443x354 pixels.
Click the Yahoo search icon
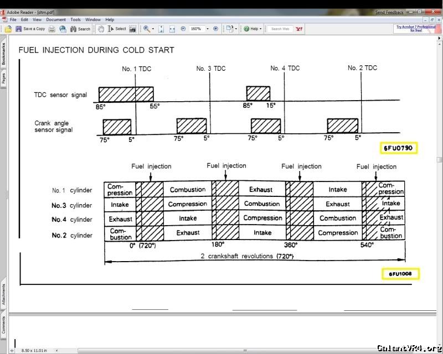299,29
